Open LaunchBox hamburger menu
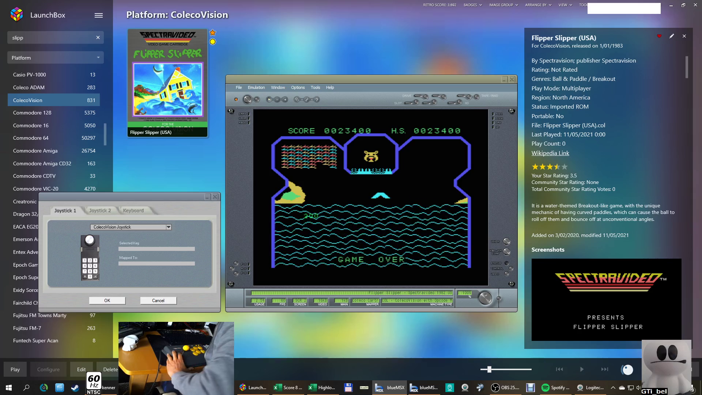 99,15
